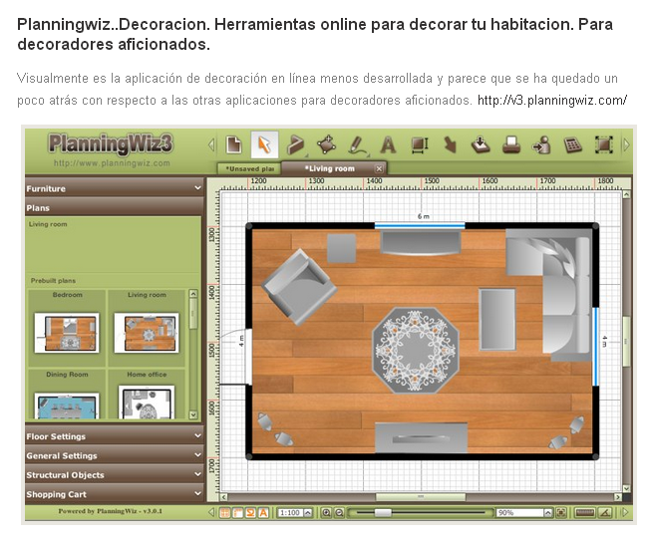Viewport: 649px width, 539px height.
Task: Select the dimension measuring tool
Action: (420, 144)
